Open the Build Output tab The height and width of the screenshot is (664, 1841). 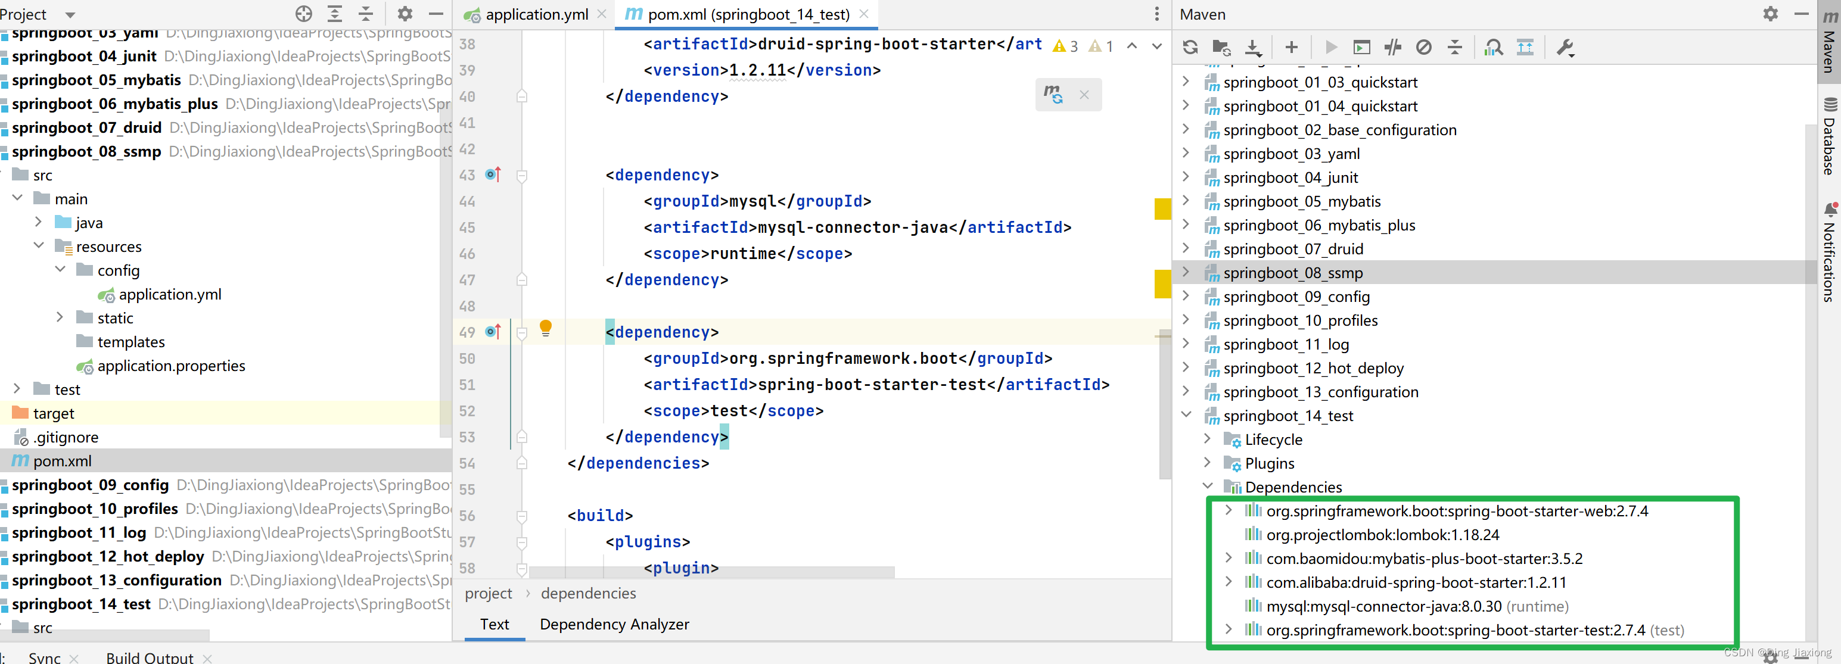pyautogui.click(x=150, y=657)
